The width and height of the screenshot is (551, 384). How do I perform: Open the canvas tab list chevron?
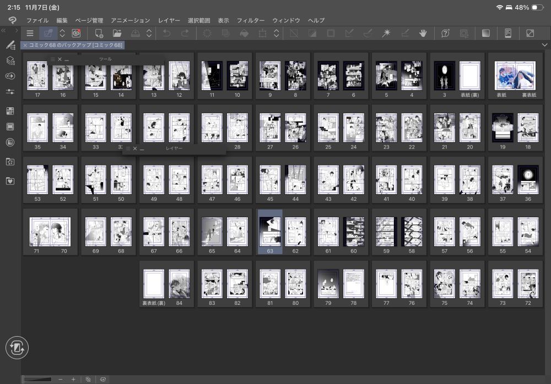pyautogui.click(x=544, y=45)
